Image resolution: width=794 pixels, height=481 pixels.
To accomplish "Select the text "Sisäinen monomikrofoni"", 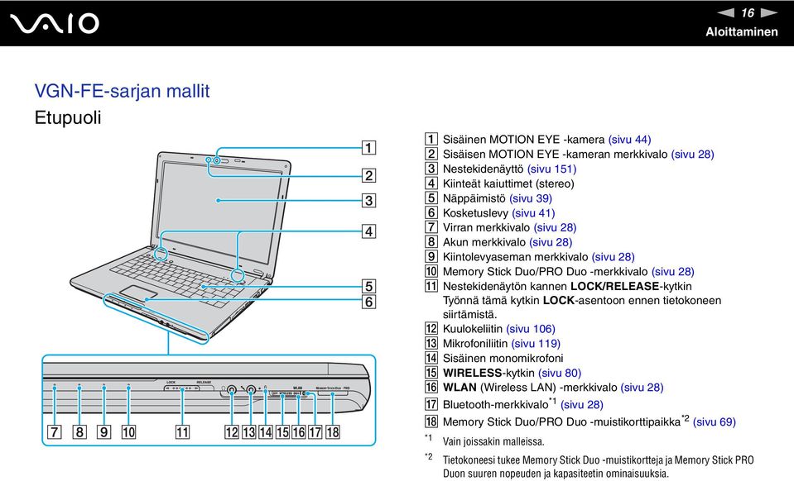I will click(503, 358).
